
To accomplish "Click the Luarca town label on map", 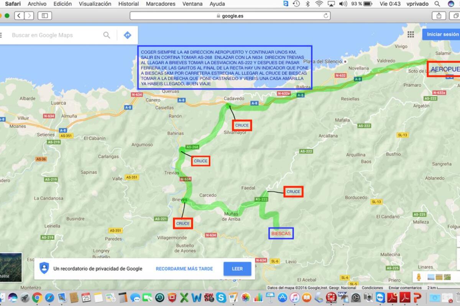I will pos(58,103).
